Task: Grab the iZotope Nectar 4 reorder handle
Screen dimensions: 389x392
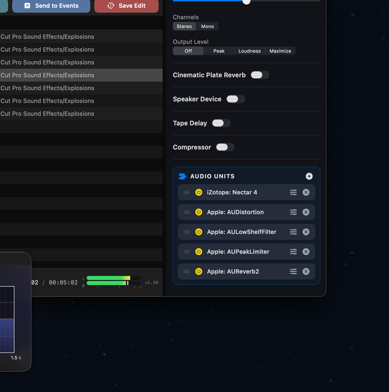Action: point(187,192)
